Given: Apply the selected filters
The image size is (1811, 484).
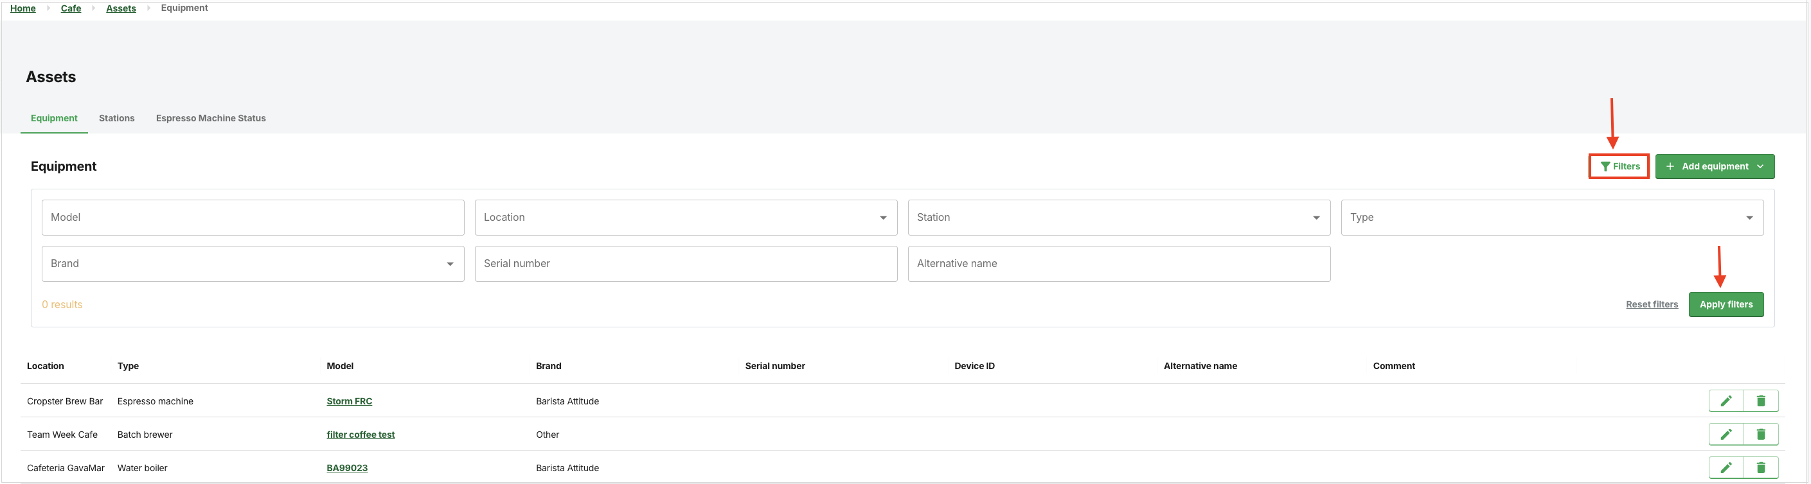Looking at the screenshot, I should click(1726, 304).
